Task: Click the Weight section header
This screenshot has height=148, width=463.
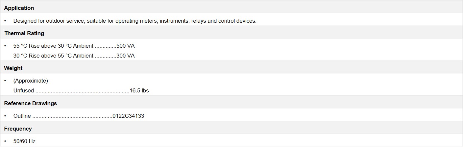Action: pyautogui.click(x=13, y=68)
